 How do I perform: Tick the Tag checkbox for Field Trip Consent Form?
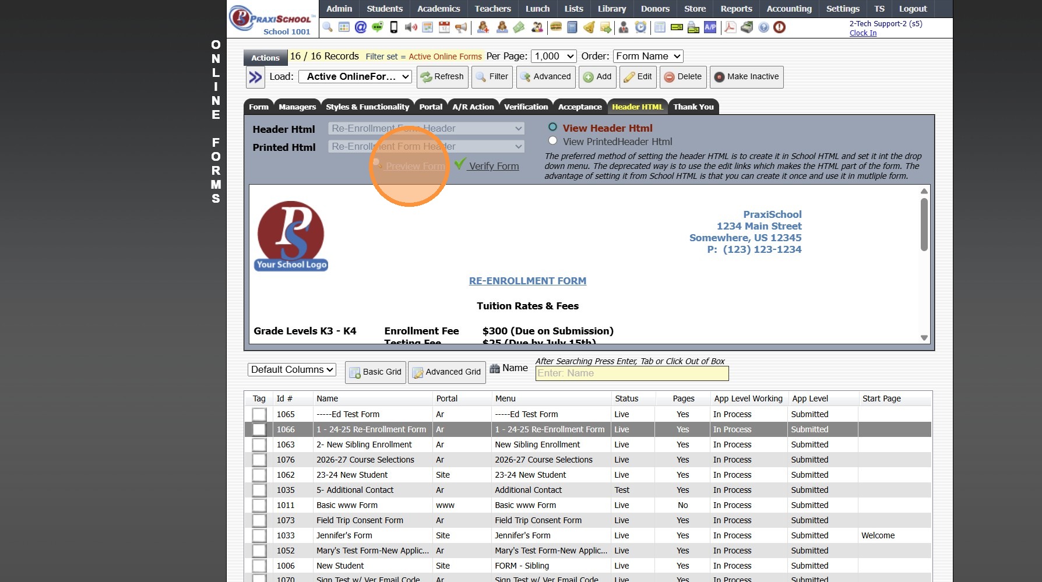tap(259, 520)
